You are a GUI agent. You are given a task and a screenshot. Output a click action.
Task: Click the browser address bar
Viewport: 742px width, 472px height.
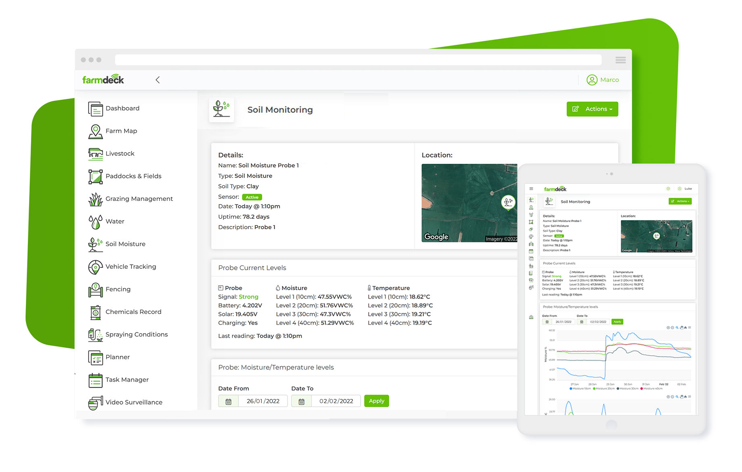click(358, 60)
